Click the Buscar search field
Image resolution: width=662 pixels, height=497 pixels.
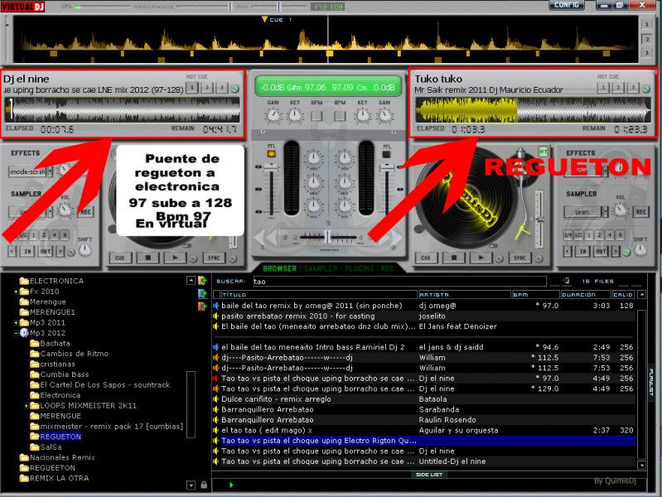[399, 282]
